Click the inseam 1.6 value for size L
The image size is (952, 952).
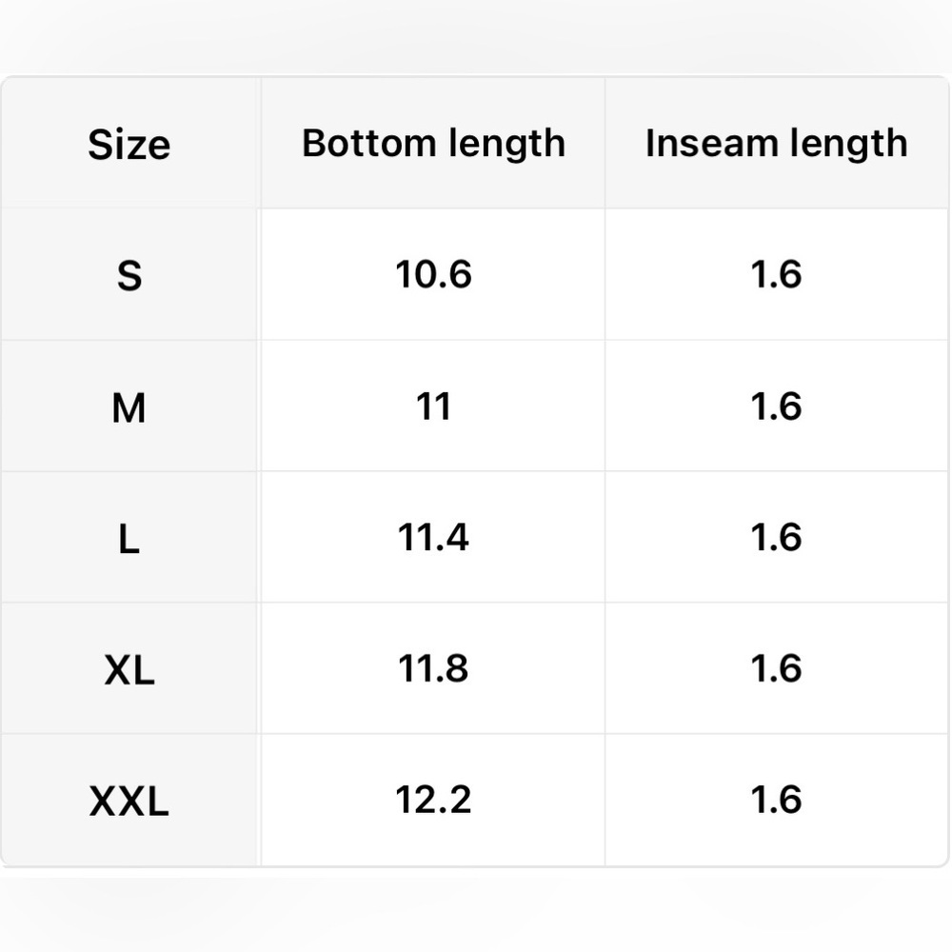777,537
